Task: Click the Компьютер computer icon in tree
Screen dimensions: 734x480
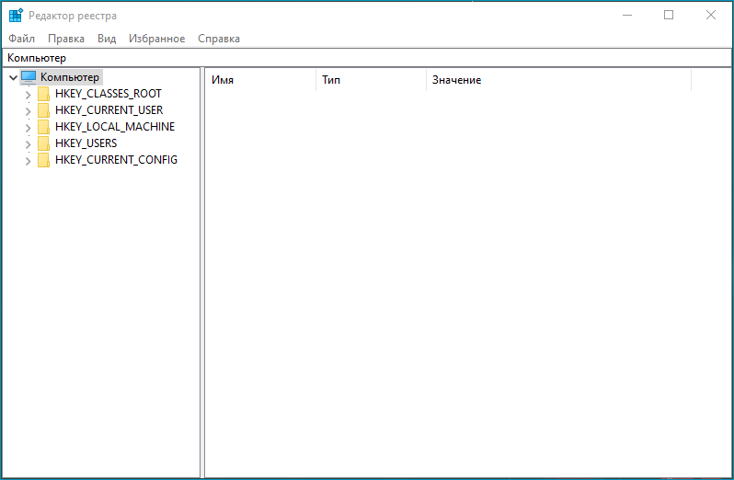Action: coord(29,77)
